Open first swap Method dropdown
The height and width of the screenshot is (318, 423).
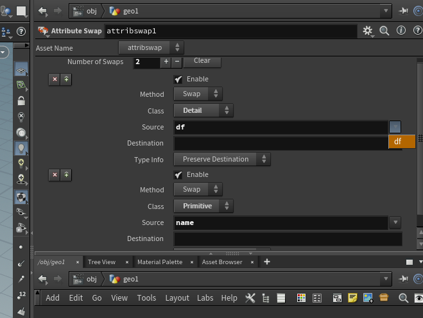click(198, 94)
